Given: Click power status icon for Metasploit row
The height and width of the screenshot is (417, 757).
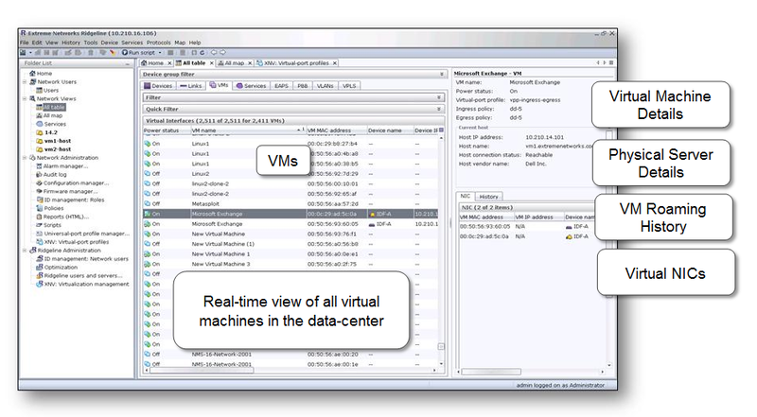Looking at the screenshot, I should (148, 203).
